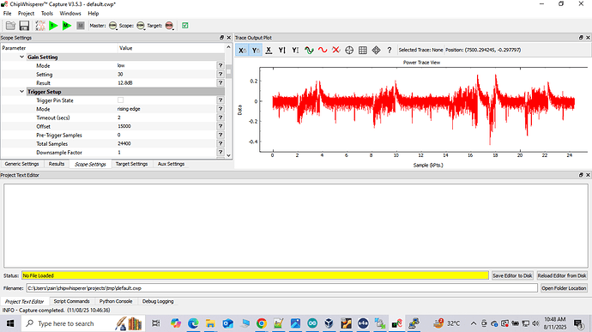592x332 pixels.
Task: Switch to the Generic Settings tab
Action: 22,164
